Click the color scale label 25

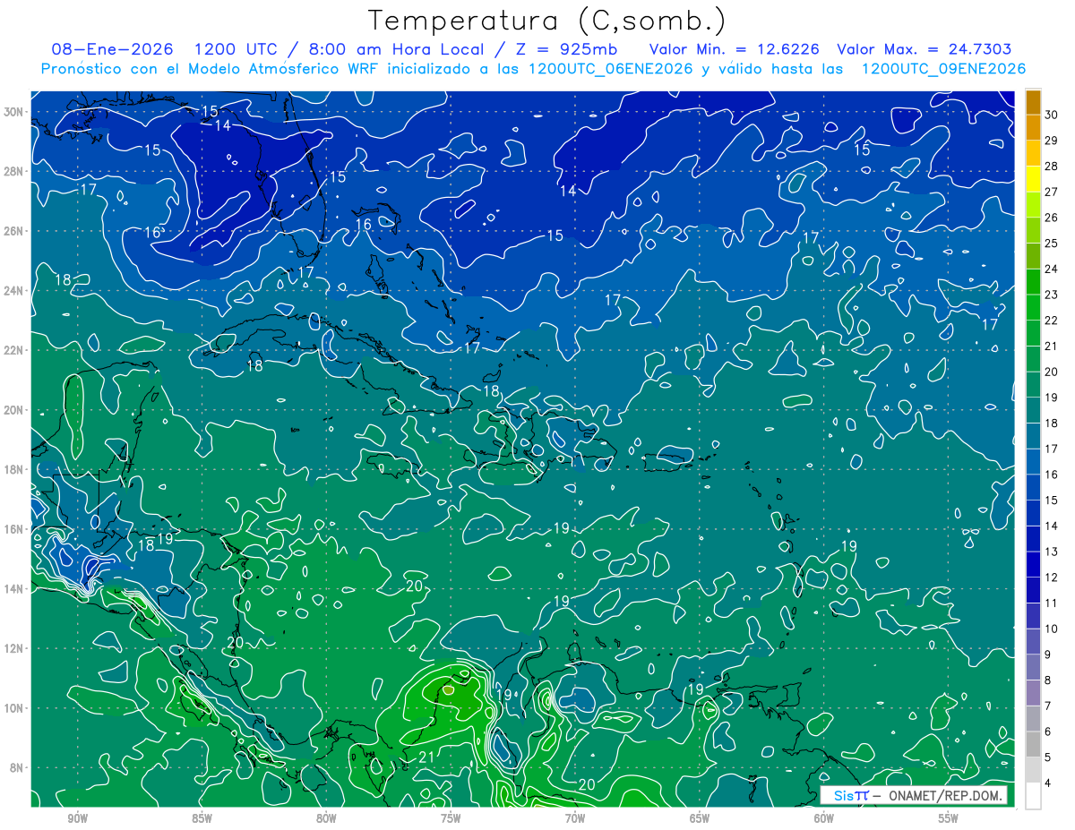[1052, 243]
